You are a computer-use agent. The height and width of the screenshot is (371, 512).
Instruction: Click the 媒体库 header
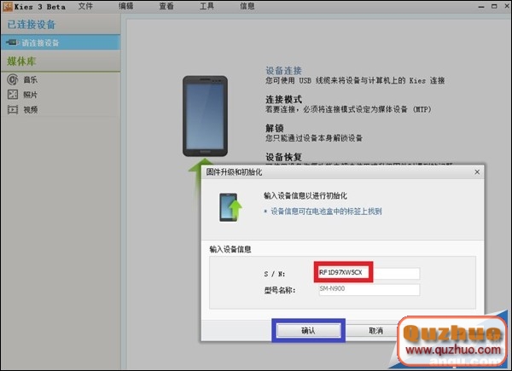tap(21, 61)
